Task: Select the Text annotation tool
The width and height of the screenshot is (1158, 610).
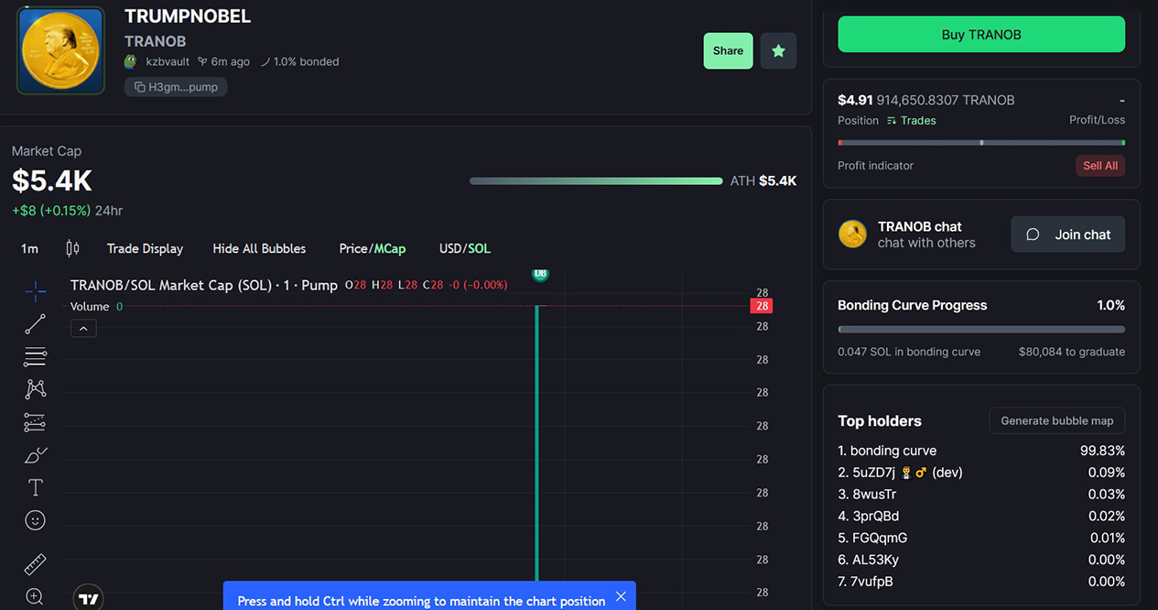Action: (35, 487)
